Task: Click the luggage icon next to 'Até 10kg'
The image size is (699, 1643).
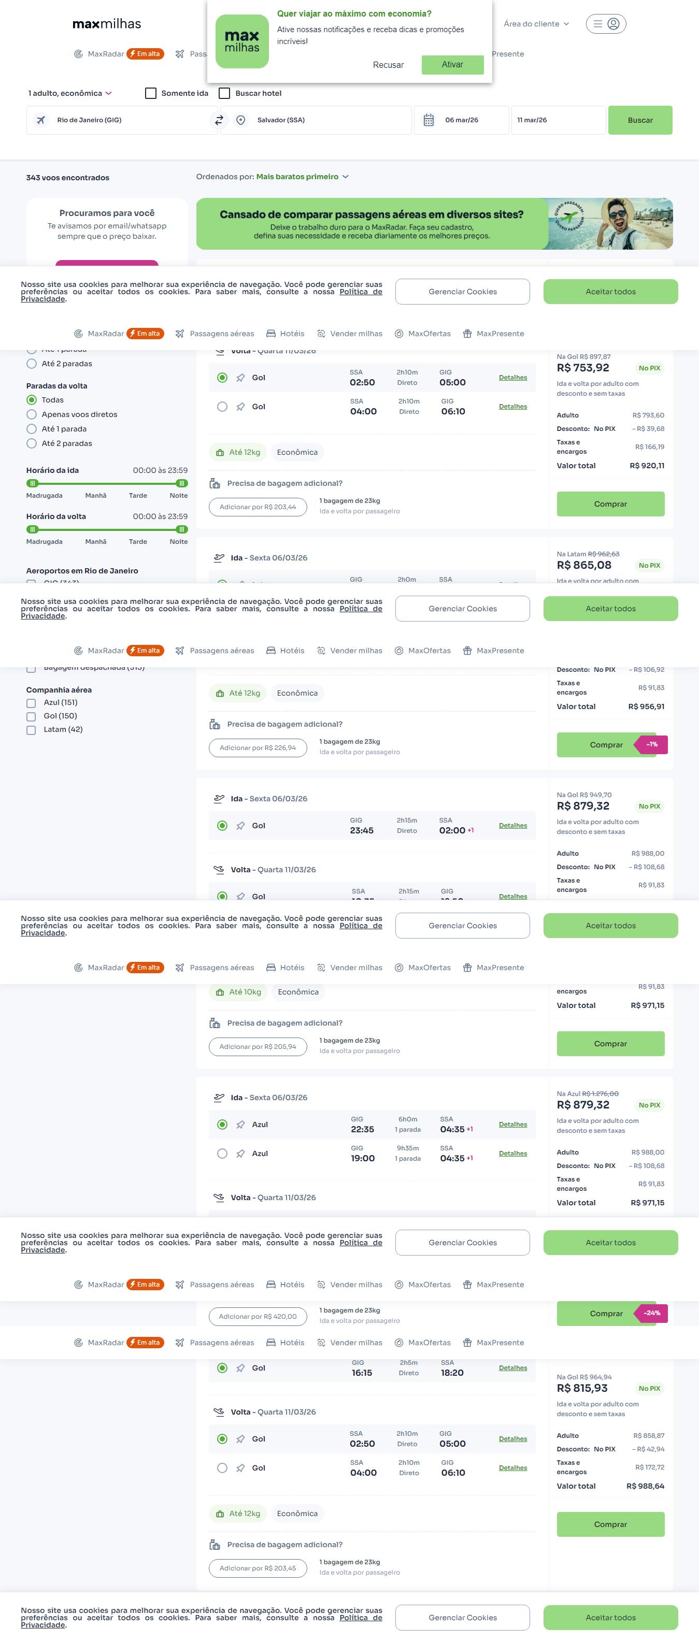Action: click(220, 992)
